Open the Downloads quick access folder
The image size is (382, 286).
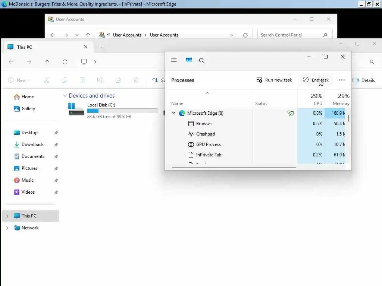pyautogui.click(x=29, y=144)
